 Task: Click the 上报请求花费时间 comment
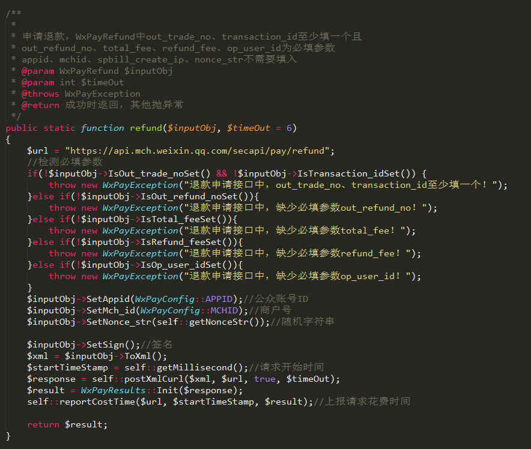point(362,402)
